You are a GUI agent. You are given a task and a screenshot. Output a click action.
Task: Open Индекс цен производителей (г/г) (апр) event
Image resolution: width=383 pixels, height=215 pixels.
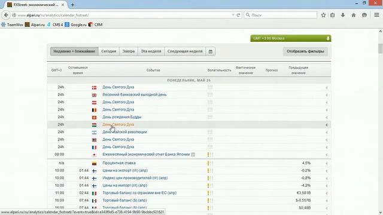[135, 178]
